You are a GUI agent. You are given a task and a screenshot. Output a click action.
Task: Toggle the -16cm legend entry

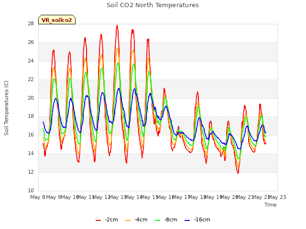pyautogui.click(x=197, y=219)
